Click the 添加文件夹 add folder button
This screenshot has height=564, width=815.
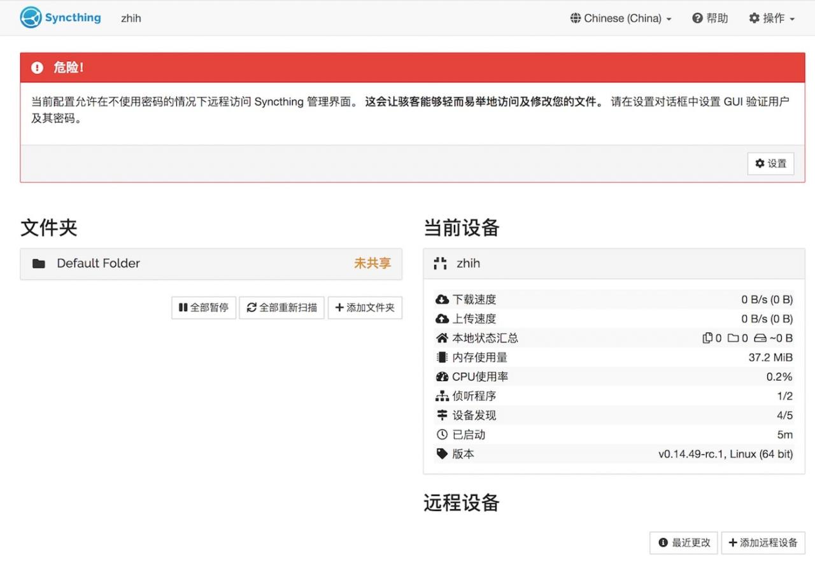(x=365, y=308)
